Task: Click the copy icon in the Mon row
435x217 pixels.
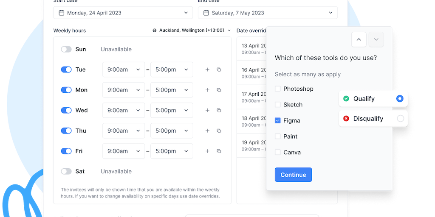Action: [219, 90]
